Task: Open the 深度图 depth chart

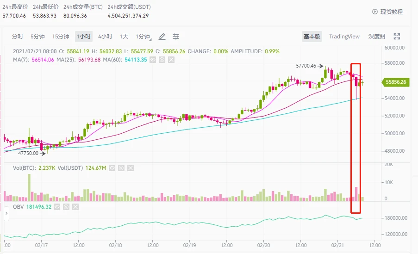Action: pos(377,37)
